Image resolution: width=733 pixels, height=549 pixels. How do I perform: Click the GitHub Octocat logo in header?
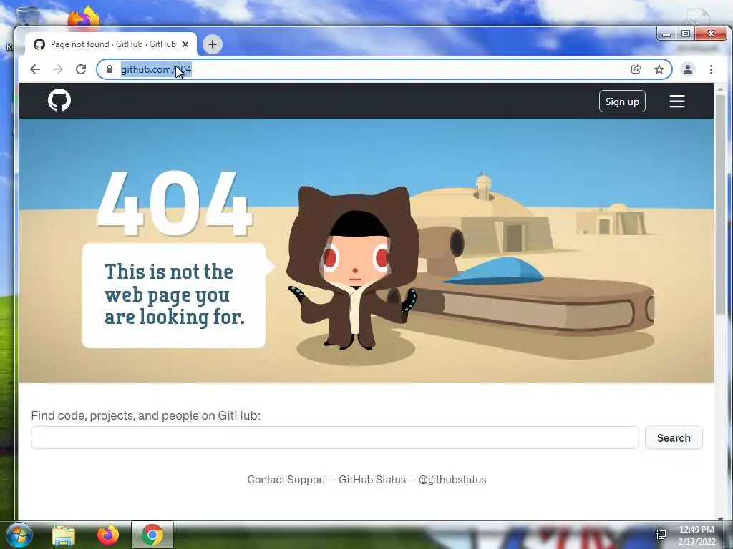[x=59, y=100]
